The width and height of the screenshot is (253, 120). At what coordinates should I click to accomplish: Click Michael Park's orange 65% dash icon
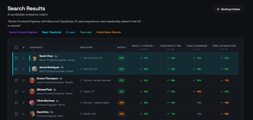194,92
